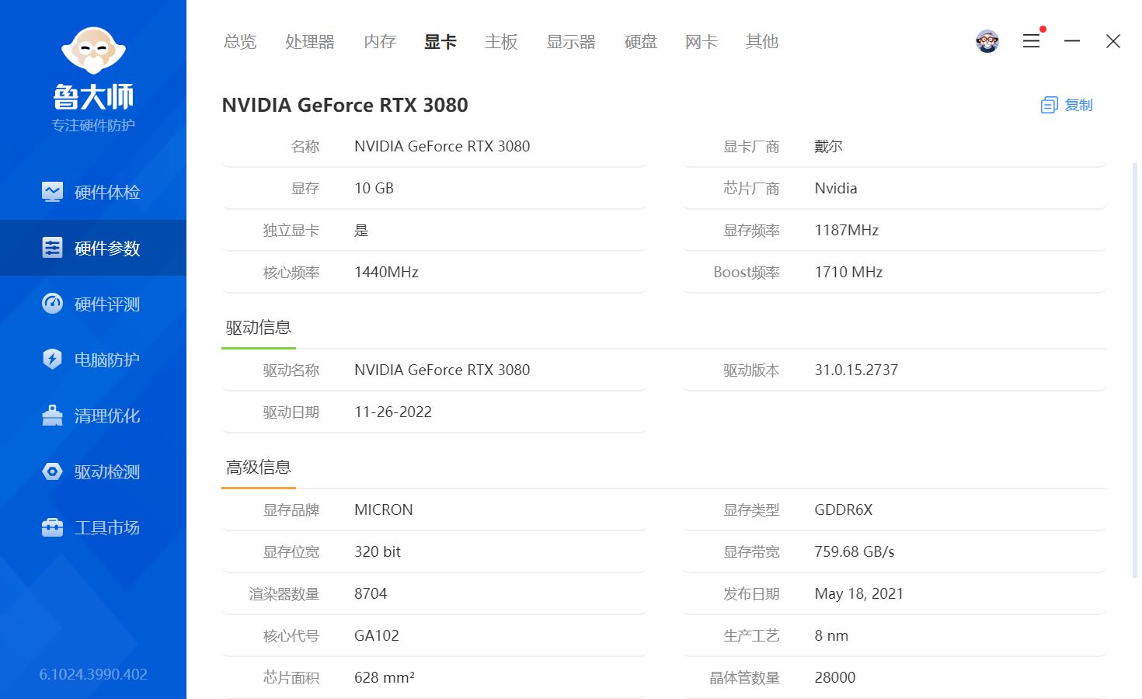Close the 鲁大师 window
Viewport: 1142px width, 699px height.
point(1113,41)
